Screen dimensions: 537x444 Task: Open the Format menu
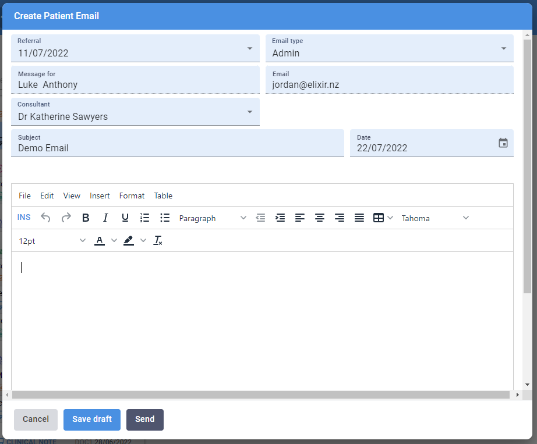pos(132,196)
